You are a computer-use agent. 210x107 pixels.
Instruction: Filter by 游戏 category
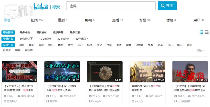click(x=70, y=45)
